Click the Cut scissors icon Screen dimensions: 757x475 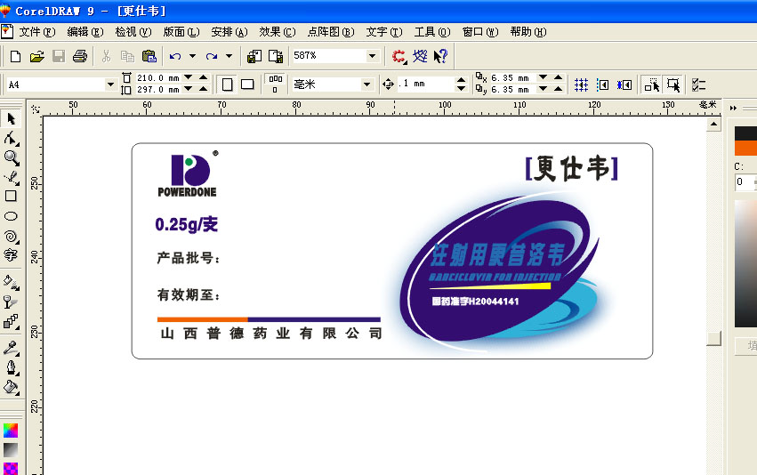point(106,56)
